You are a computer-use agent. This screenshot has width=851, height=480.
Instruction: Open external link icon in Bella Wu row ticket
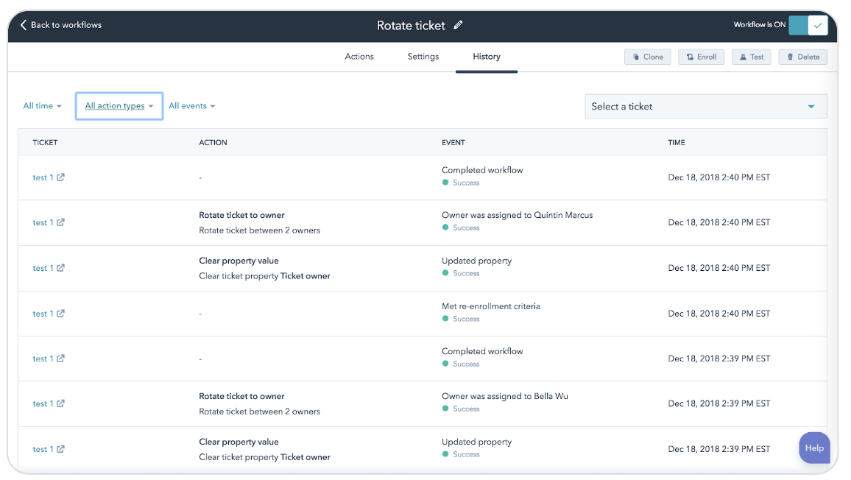click(x=60, y=403)
